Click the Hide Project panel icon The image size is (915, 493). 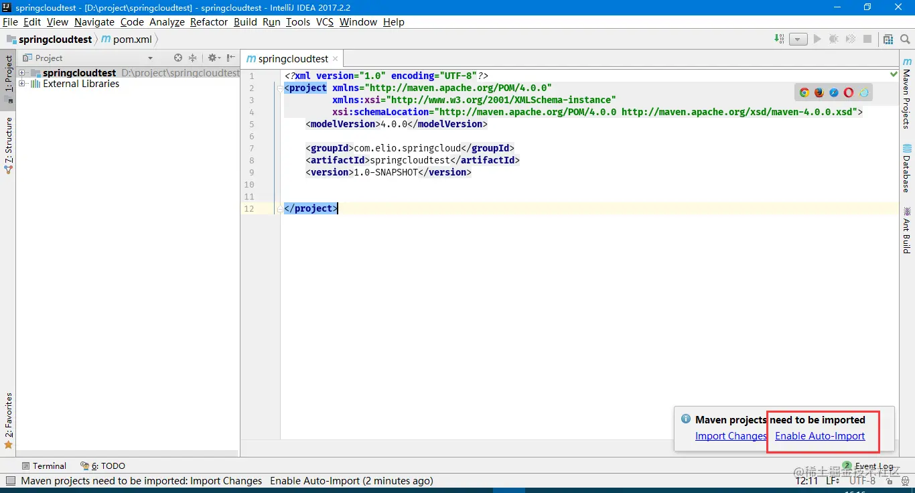231,58
